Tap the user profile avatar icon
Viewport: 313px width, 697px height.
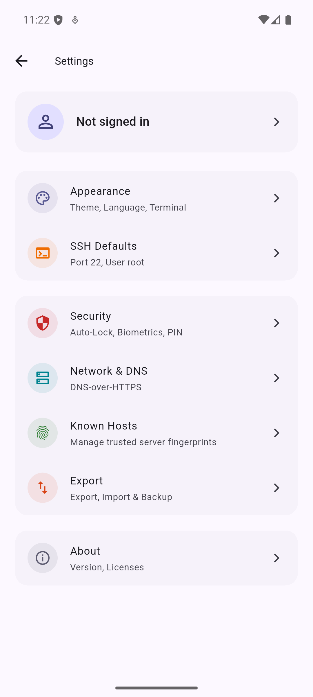pyautogui.click(x=46, y=122)
